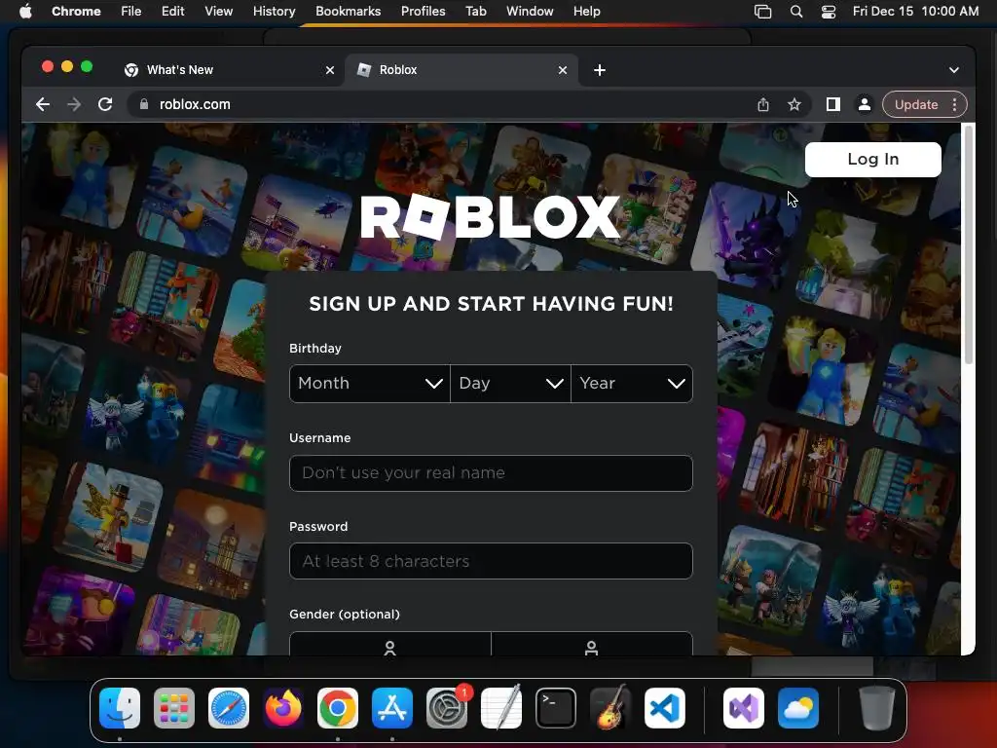
Task: Open the Chrome three-dot menu
Action: 954,104
